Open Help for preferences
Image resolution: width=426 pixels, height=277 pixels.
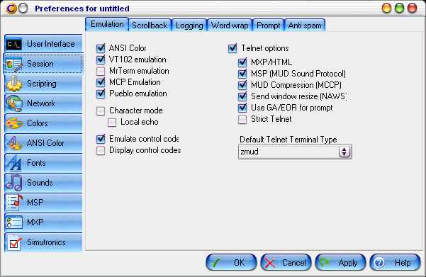[x=395, y=262]
